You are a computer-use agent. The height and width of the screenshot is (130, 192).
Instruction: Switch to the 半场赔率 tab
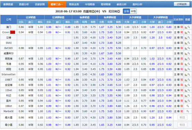(90, 4)
